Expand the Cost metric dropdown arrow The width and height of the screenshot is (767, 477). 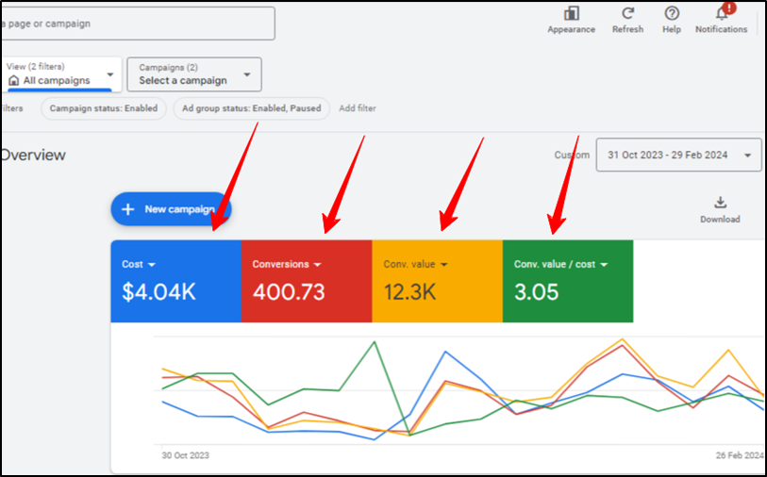pos(152,265)
